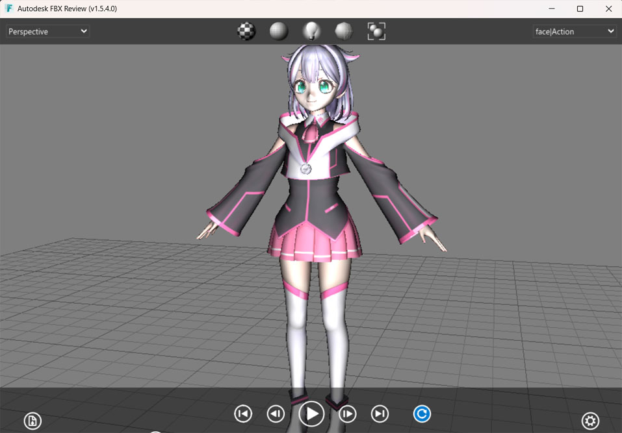Screen dimensions: 622x433
Task: Toggle the shaded sphere display mode
Action: tap(279, 31)
